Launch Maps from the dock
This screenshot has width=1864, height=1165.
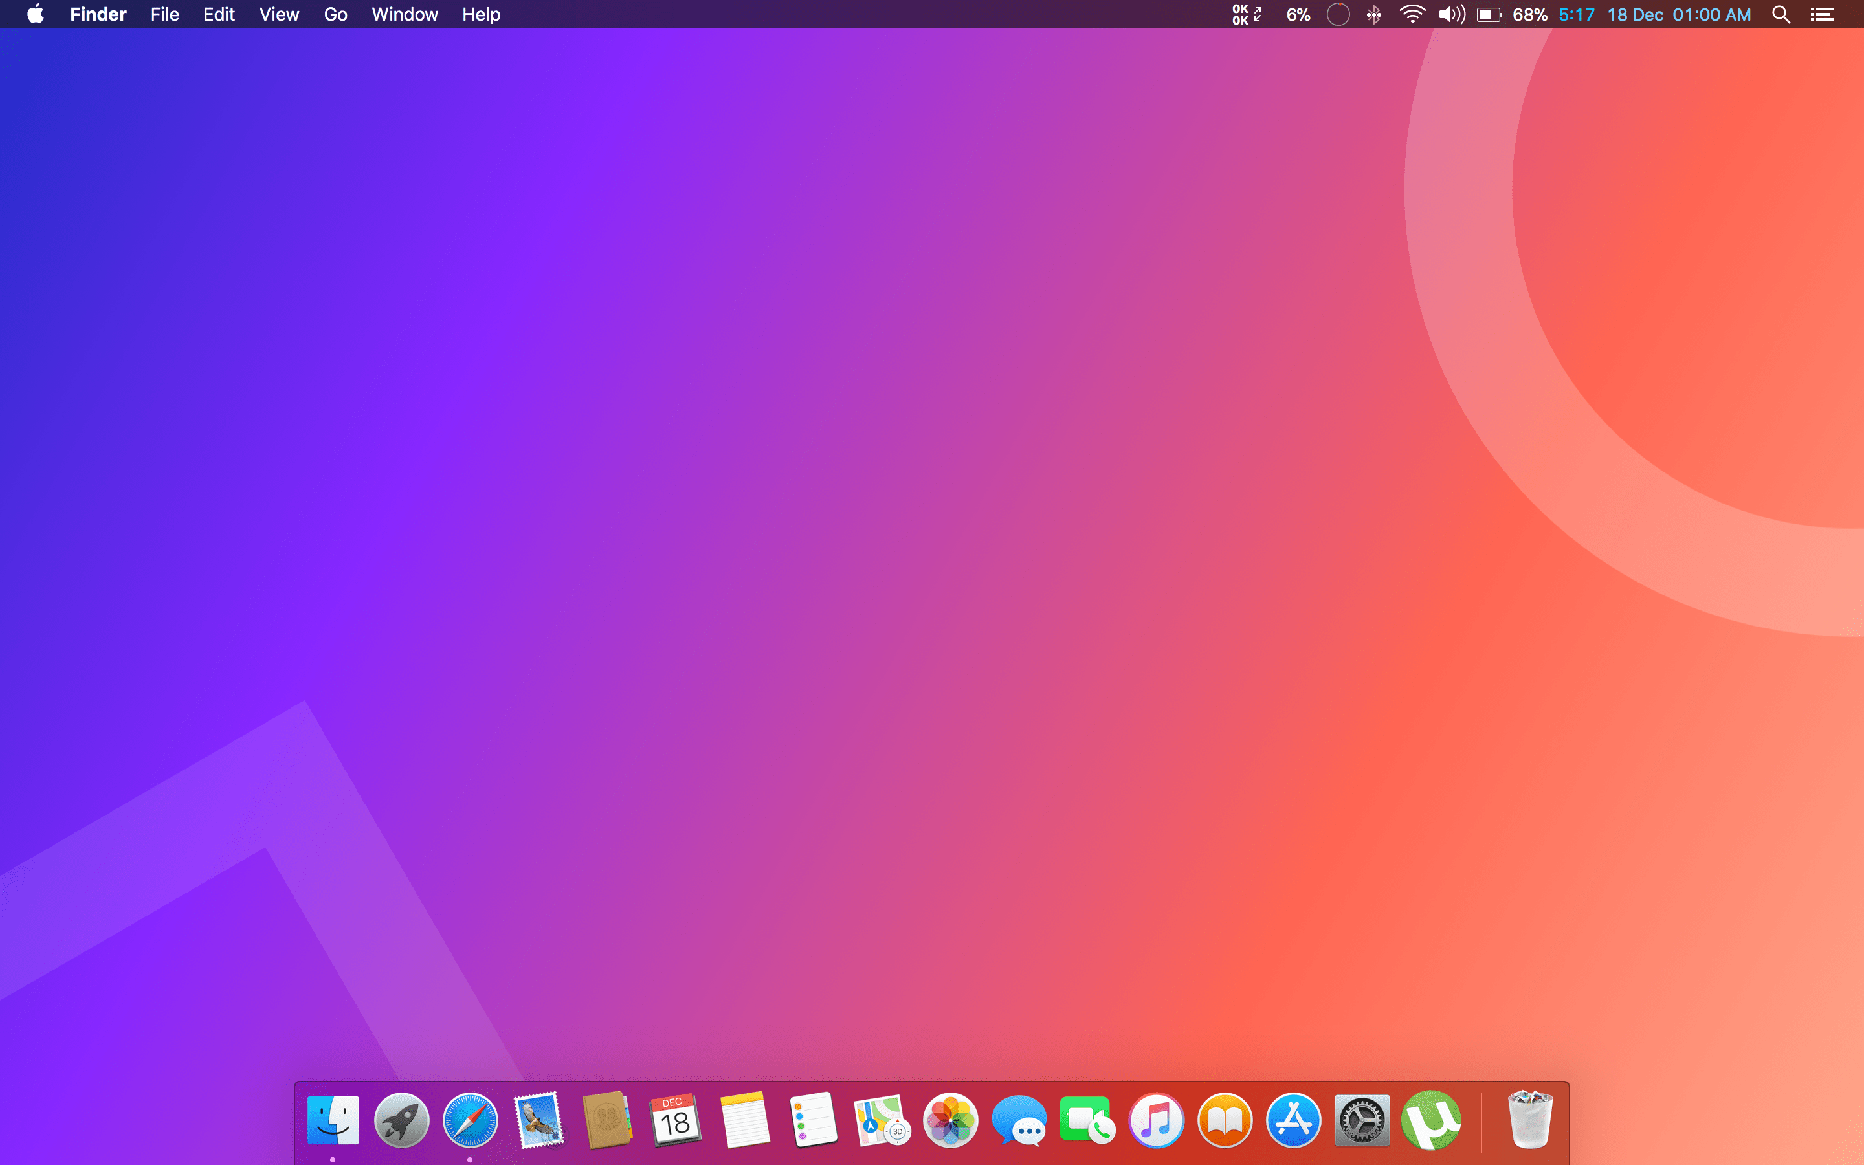881,1120
